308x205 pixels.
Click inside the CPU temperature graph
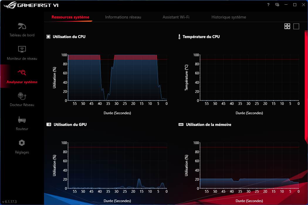pos(249,78)
